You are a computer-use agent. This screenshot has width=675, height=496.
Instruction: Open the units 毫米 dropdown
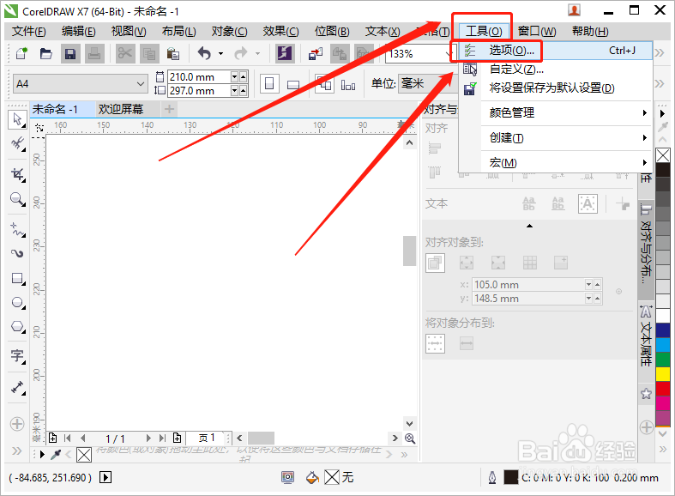coord(428,83)
